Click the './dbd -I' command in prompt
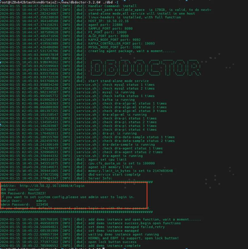248x249 pixels. [x=111, y=2]
